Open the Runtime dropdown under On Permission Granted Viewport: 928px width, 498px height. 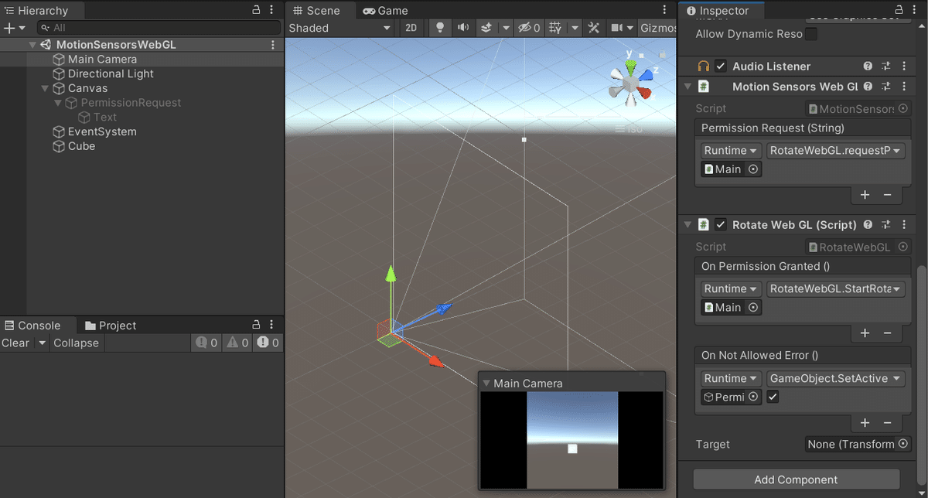click(x=730, y=288)
